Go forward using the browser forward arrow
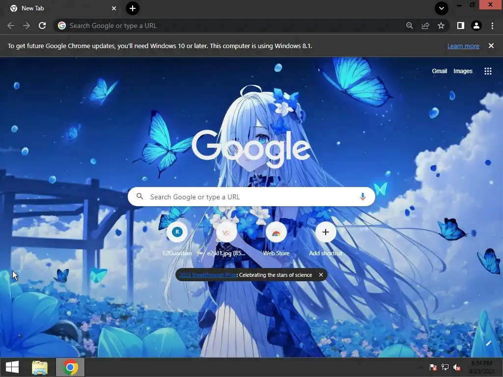 click(27, 26)
